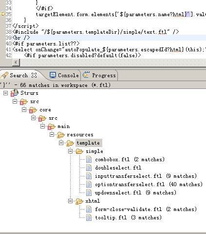The width and height of the screenshot is (206, 234).
Task: Click the core folder icon
Action: [33, 110]
